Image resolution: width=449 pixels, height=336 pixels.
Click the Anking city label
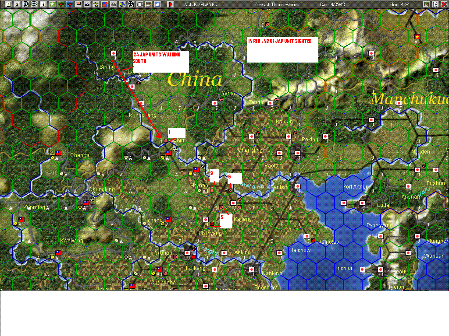point(242,252)
